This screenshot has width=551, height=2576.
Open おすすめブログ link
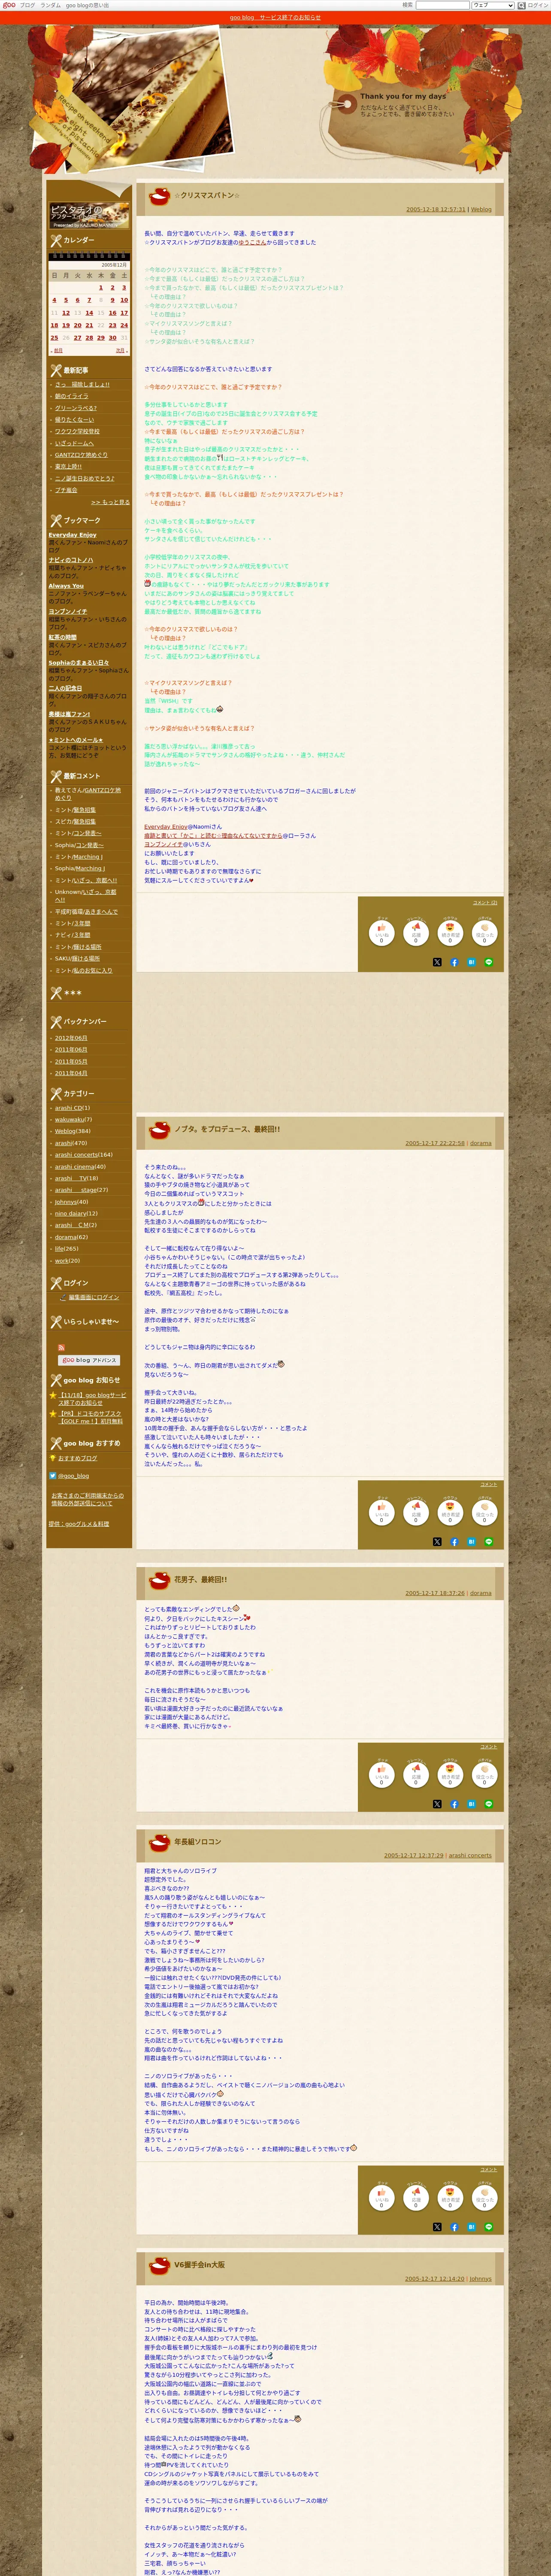(x=78, y=1458)
